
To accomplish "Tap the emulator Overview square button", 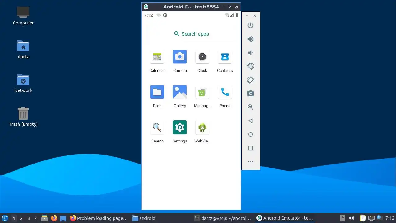I will point(251,148).
